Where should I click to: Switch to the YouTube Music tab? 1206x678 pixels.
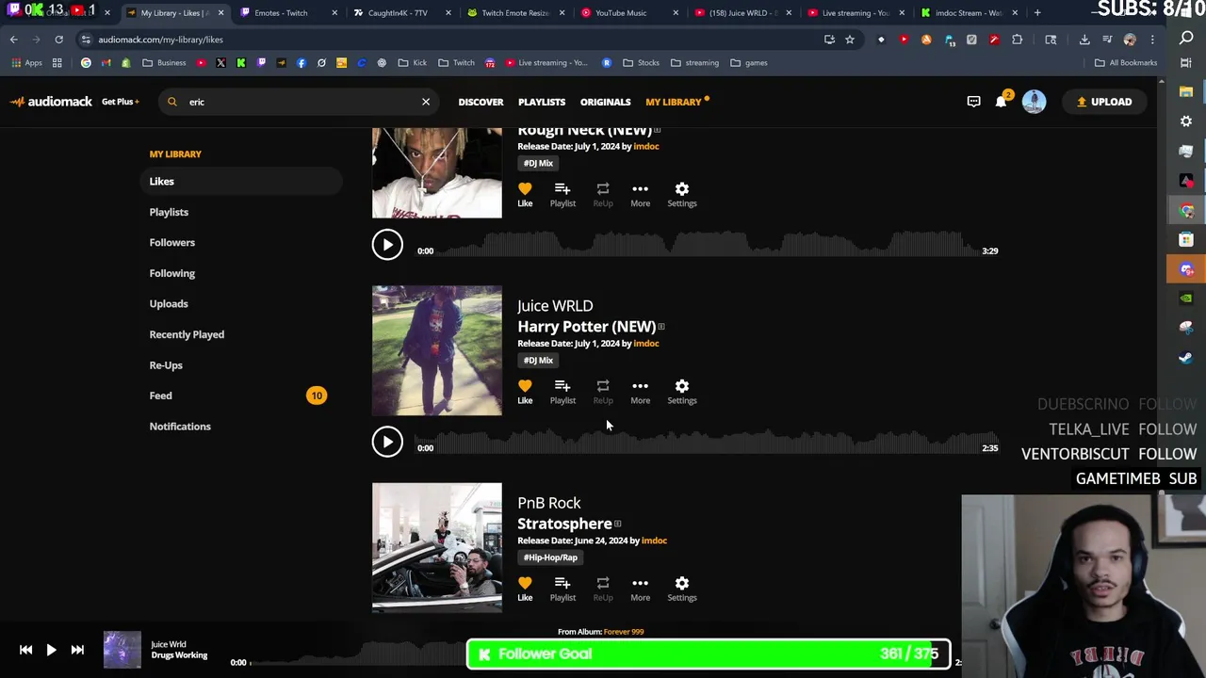tap(629, 13)
